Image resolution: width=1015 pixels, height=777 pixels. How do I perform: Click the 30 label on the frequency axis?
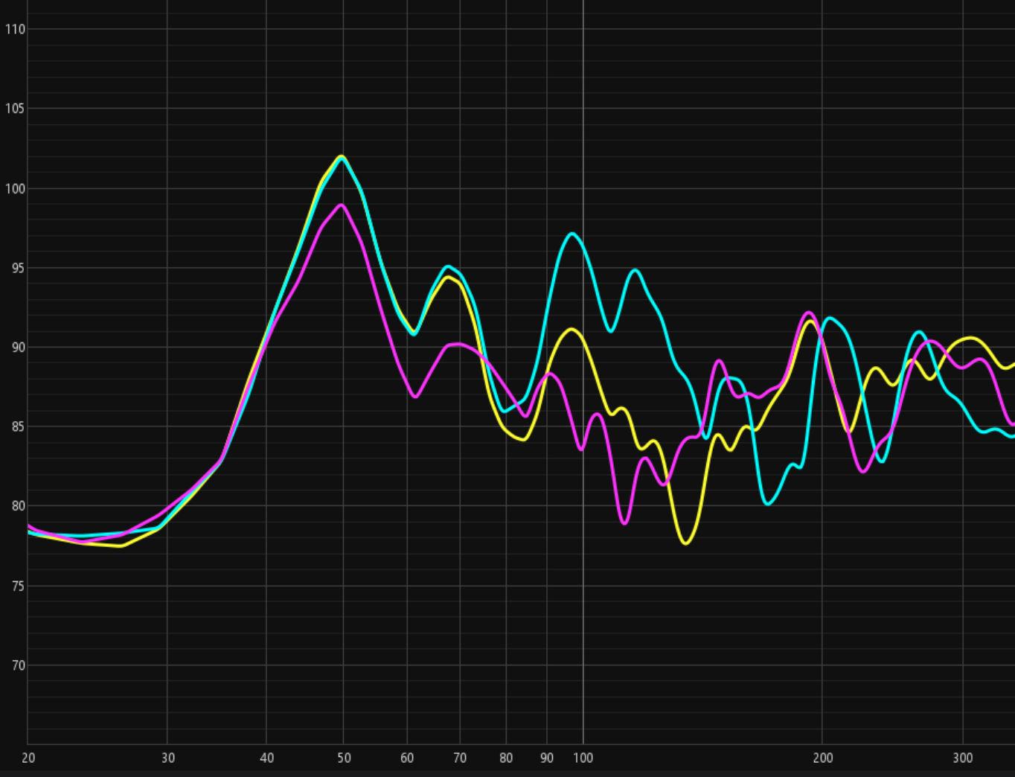pyautogui.click(x=167, y=758)
